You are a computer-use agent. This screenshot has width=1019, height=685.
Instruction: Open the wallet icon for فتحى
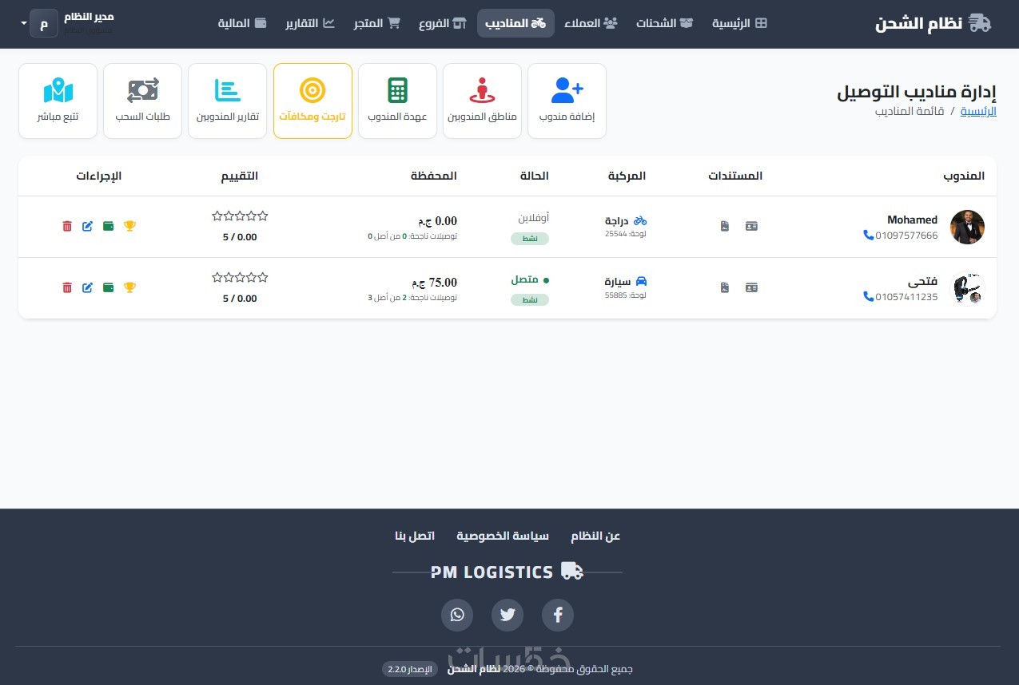coord(109,287)
